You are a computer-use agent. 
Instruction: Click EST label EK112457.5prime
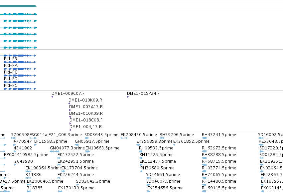(158, 161)
